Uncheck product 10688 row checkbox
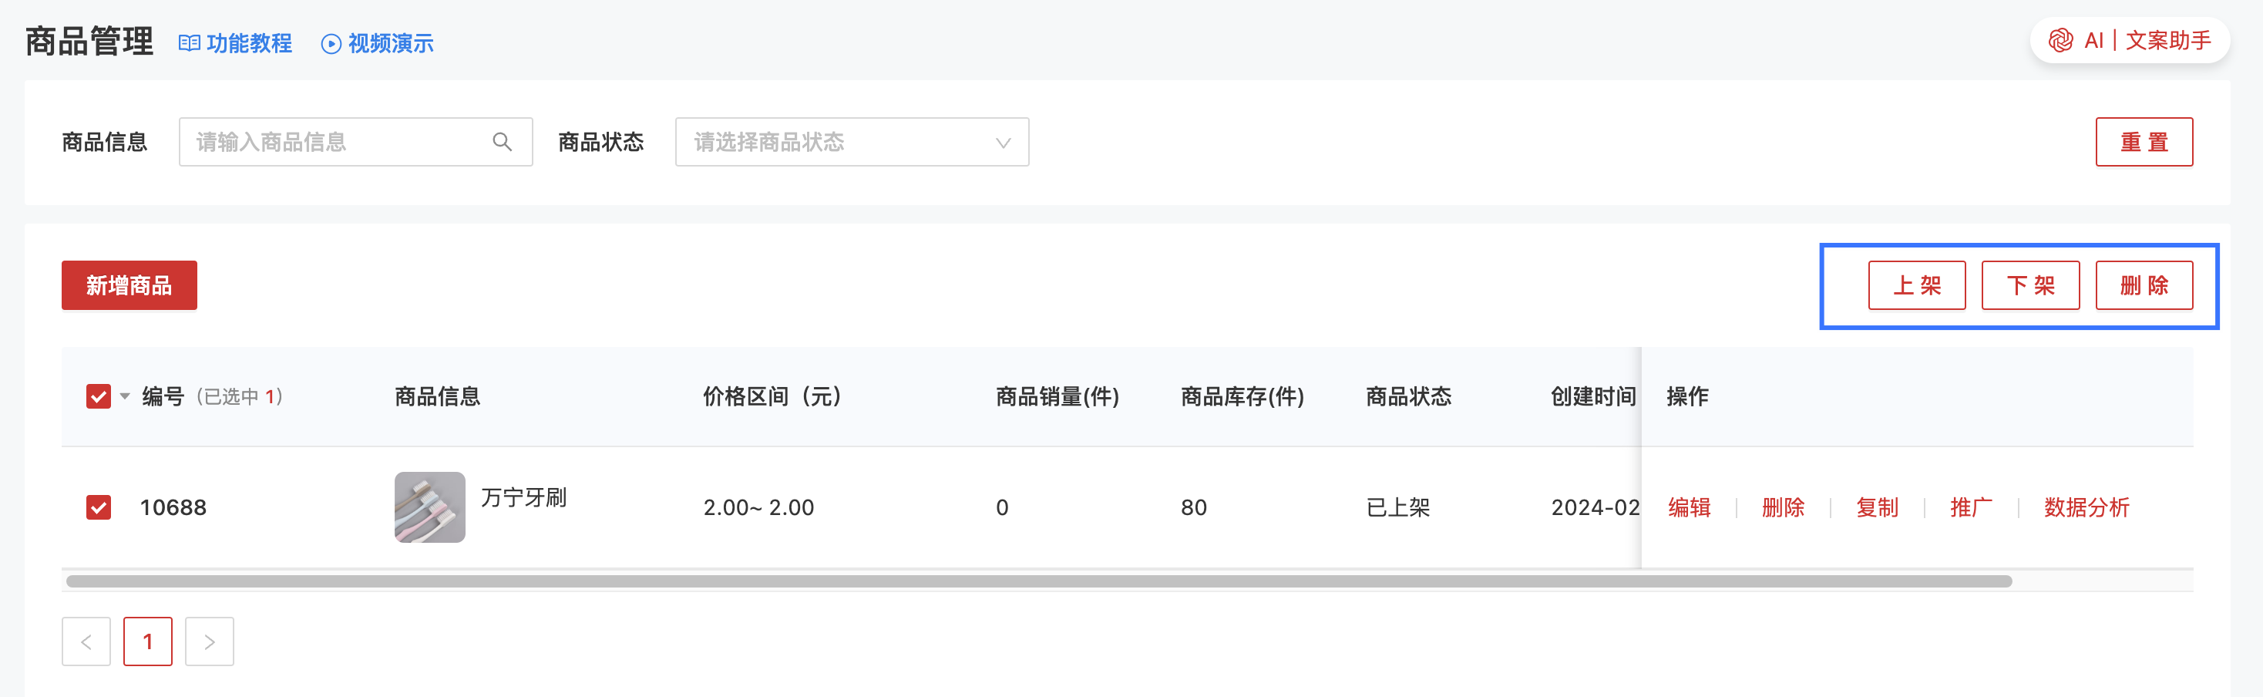 [x=99, y=507]
